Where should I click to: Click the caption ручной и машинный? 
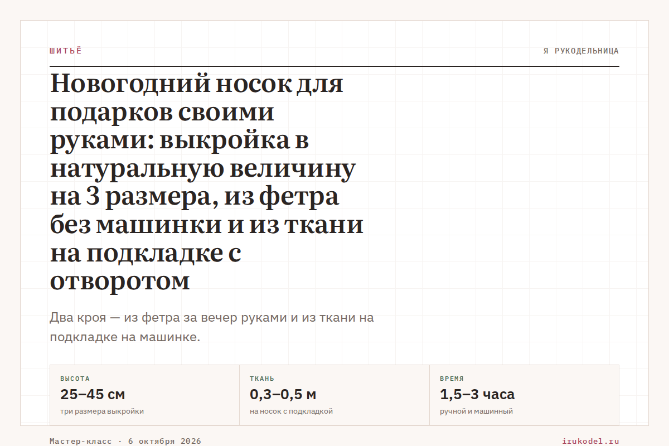point(476,411)
